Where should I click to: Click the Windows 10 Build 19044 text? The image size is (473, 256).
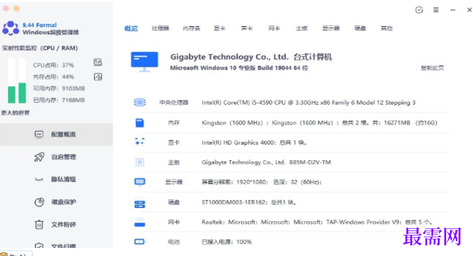239,68
